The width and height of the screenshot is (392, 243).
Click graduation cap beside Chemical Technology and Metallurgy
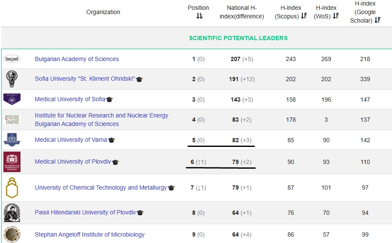[171, 188]
